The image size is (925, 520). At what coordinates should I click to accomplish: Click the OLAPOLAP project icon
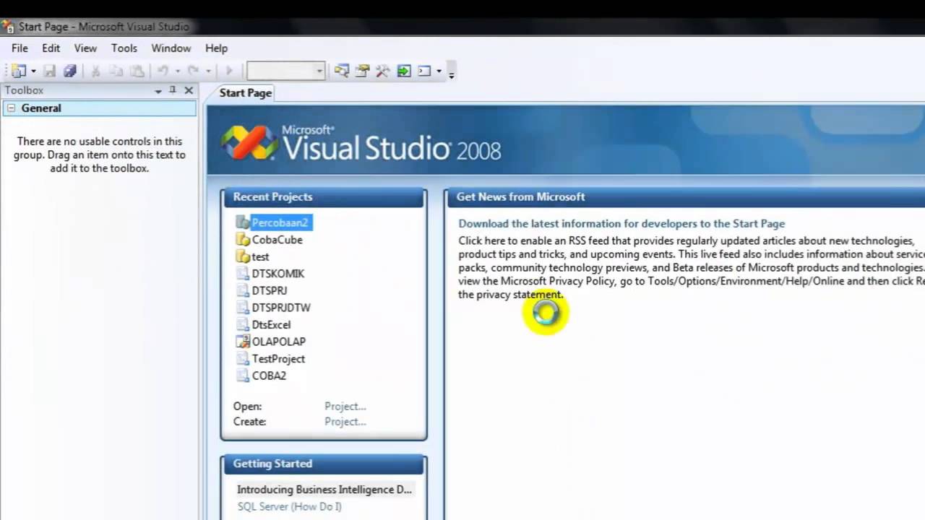242,342
